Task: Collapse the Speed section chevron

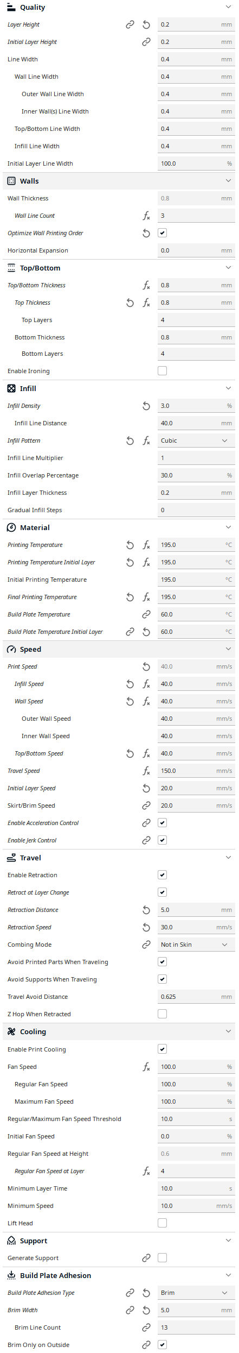Action: pyautogui.click(x=228, y=649)
